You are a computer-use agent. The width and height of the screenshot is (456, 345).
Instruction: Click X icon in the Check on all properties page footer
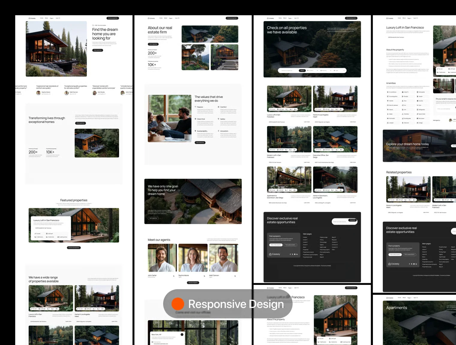[x=292, y=254]
